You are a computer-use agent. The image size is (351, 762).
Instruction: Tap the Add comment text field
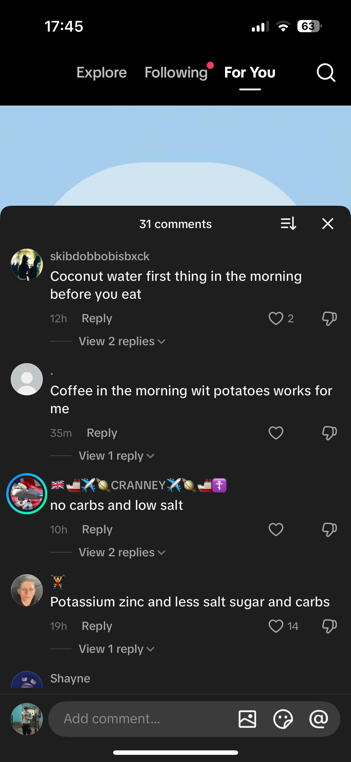pyautogui.click(x=143, y=719)
